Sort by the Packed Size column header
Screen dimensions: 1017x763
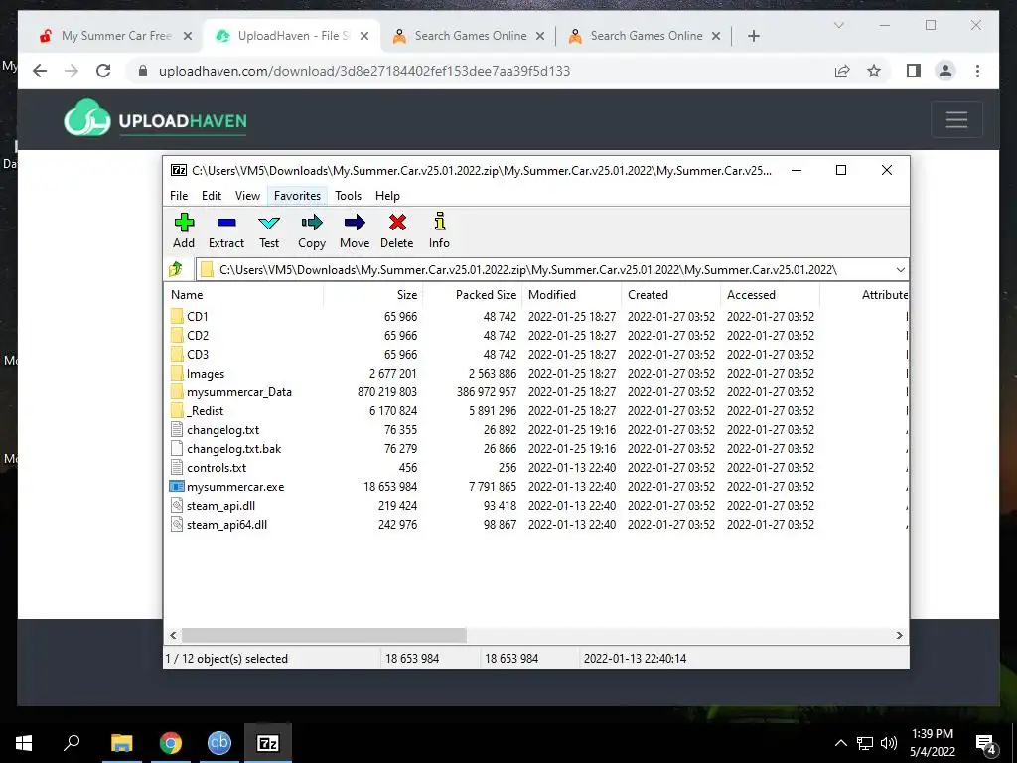point(472,294)
